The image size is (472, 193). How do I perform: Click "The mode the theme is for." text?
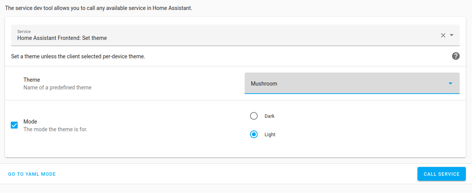55,129
